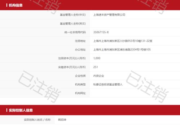Select the registered capital value 1,000
This screenshot has height=131, width=180.
coord(97,58)
